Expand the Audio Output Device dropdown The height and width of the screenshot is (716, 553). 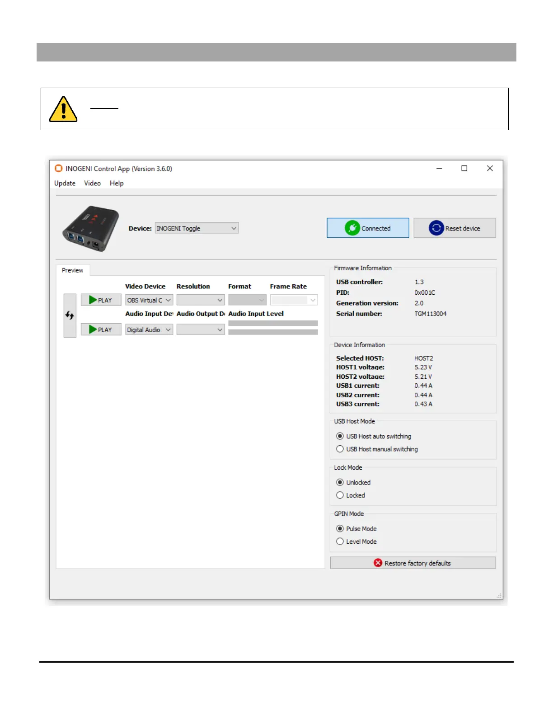click(x=201, y=330)
